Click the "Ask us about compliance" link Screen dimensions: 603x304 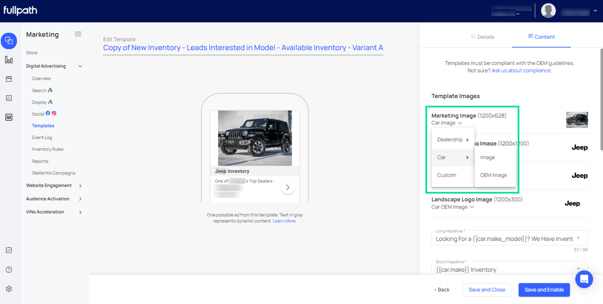click(x=521, y=70)
